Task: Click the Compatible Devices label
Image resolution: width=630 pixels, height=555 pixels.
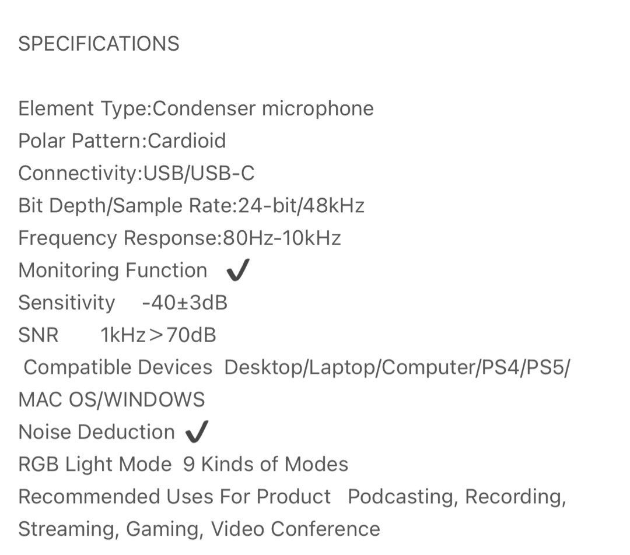Action: click(x=118, y=367)
